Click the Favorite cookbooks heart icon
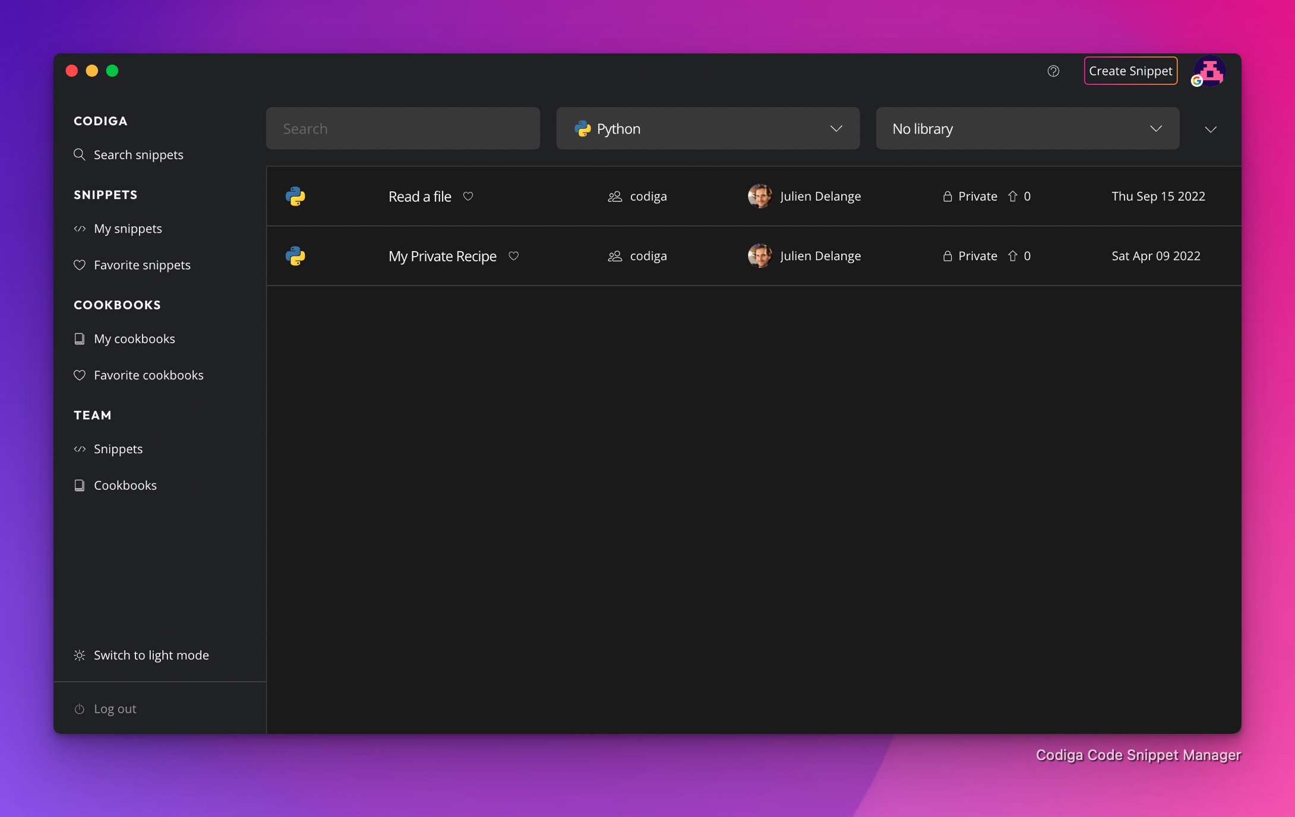 tap(79, 376)
